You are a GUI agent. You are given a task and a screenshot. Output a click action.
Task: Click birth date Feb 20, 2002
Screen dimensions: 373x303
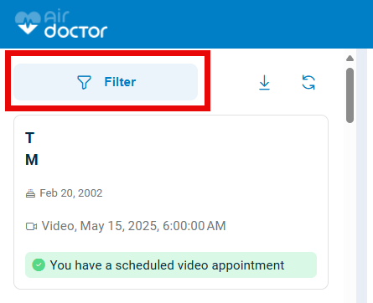click(71, 193)
